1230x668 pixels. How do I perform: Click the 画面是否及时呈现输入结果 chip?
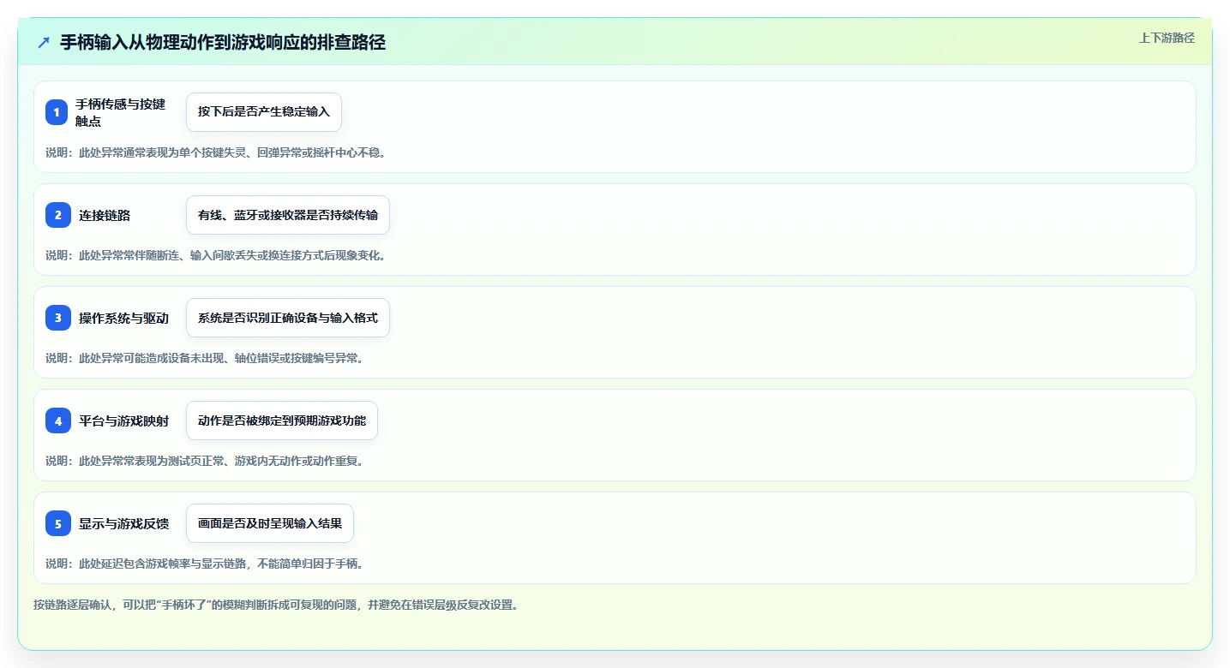click(270, 523)
